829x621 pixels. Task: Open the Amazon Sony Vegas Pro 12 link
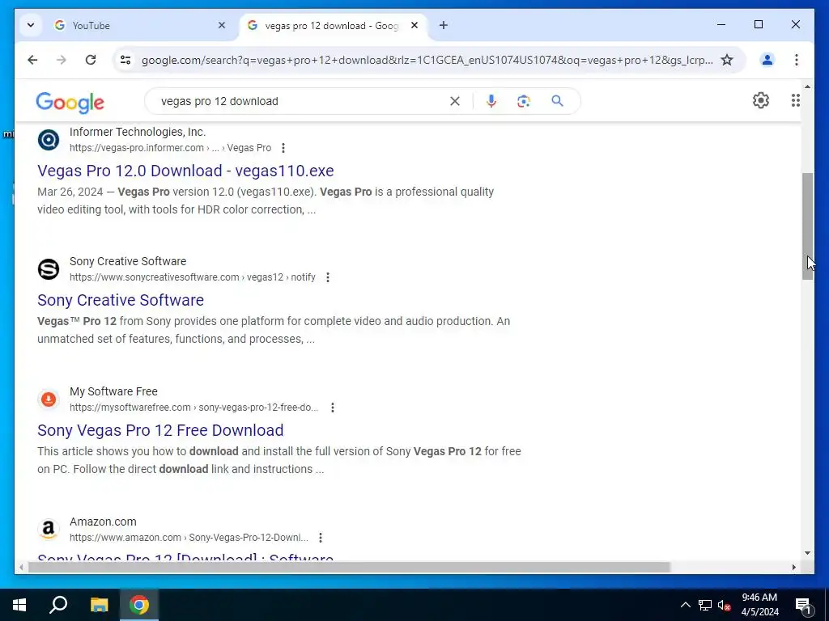[185, 556]
